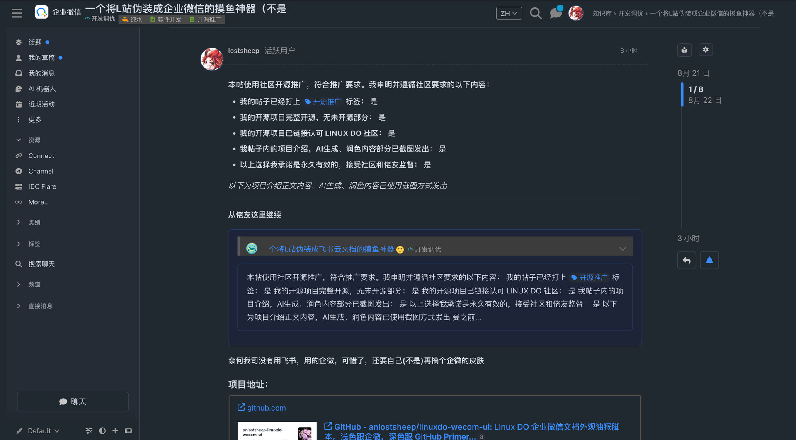Viewport: 796px width, 440px height.
Task: Expand the quoted post chevron
Action: [622, 249]
